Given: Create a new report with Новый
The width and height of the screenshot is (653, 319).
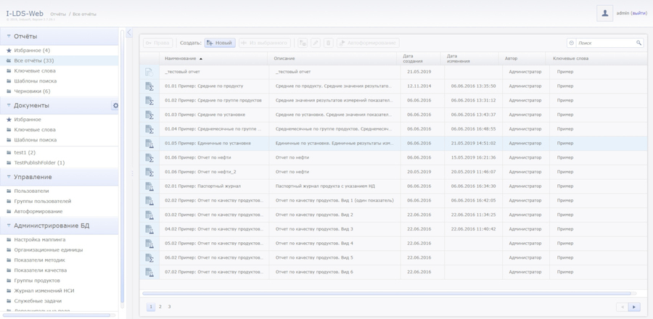Looking at the screenshot, I should tap(220, 43).
